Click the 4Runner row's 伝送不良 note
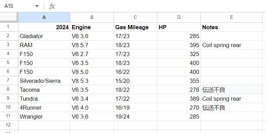Viewport: 266px width, 133px height. 231,108
